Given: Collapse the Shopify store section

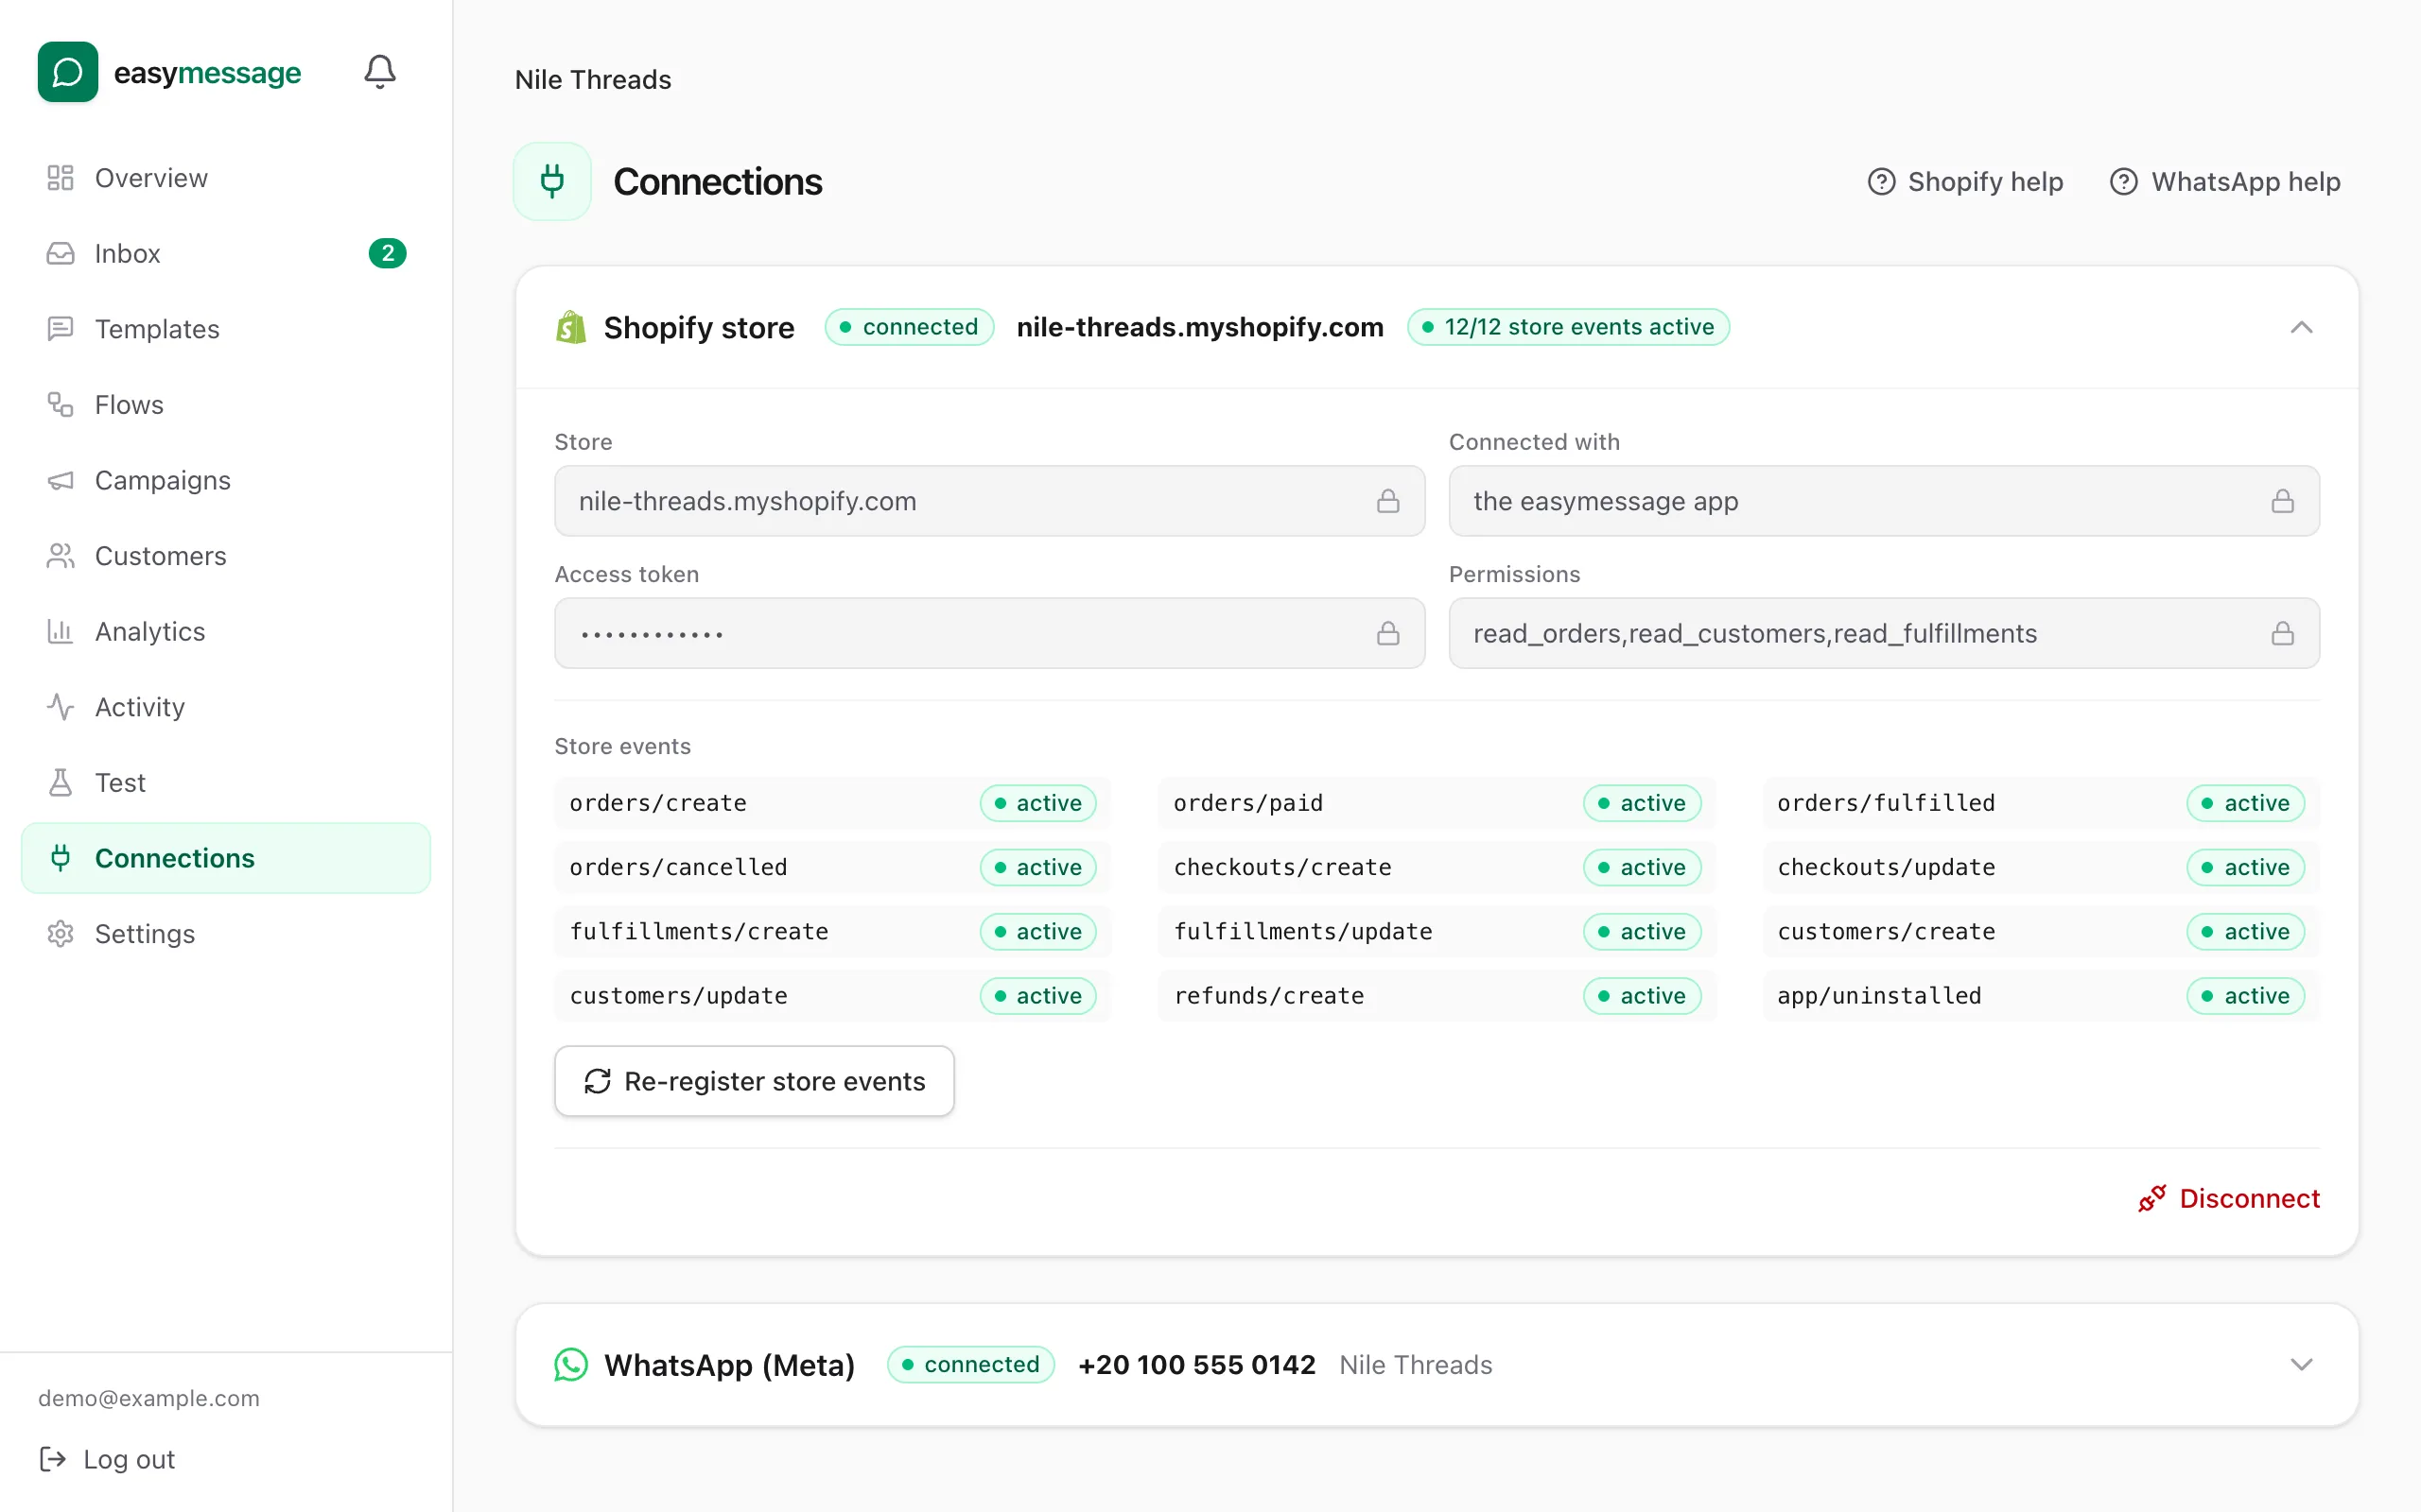Looking at the screenshot, I should 2301,327.
